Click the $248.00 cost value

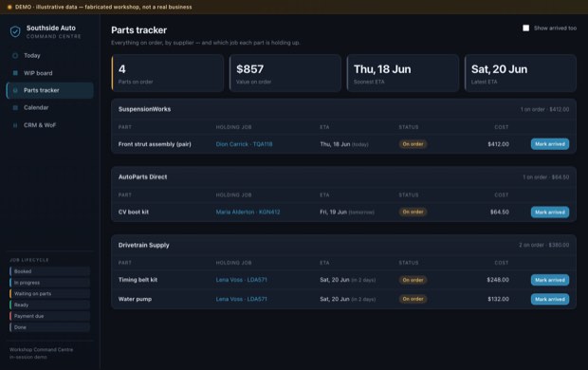(498, 280)
